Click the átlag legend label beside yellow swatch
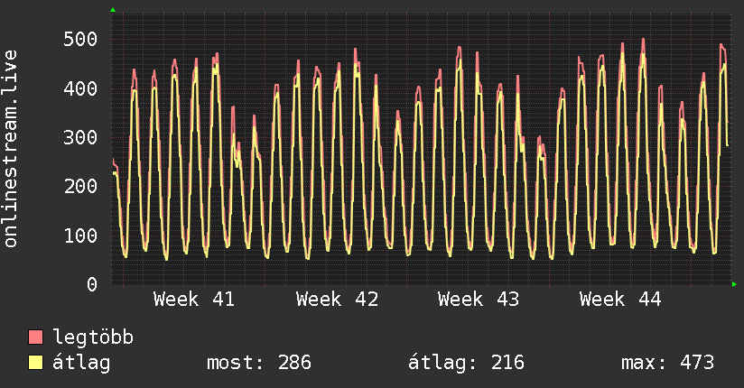Viewport: 744px width, 388px height. coord(81,362)
